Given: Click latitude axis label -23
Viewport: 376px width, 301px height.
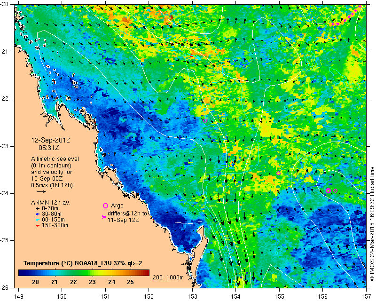Looking at the screenshot, I should [5, 146].
